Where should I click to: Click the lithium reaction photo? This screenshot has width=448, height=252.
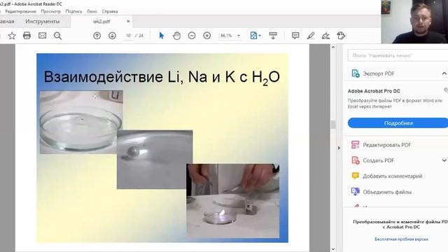tap(81, 122)
